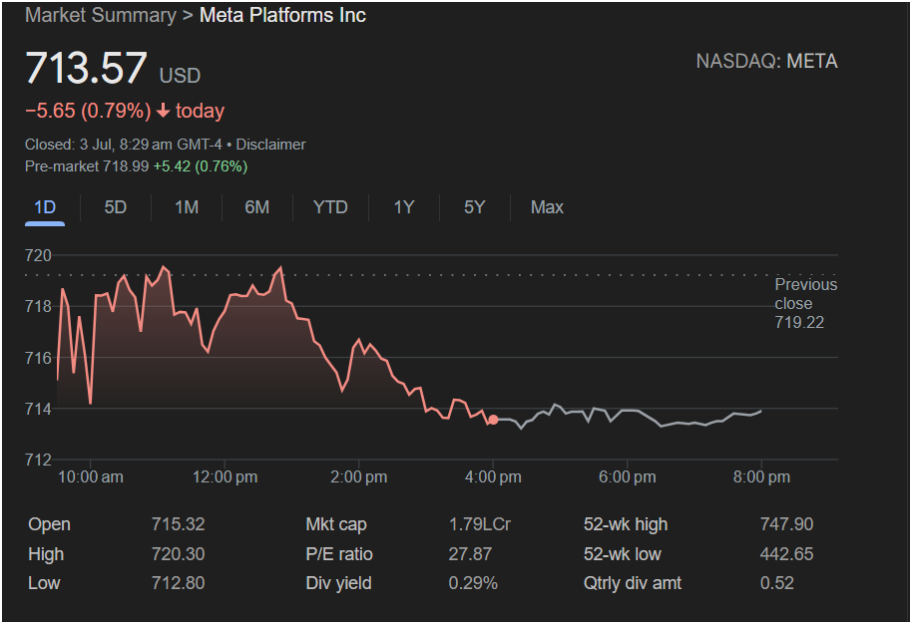Select the 1Y time range
The image size is (912, 624).
point(404,207)
